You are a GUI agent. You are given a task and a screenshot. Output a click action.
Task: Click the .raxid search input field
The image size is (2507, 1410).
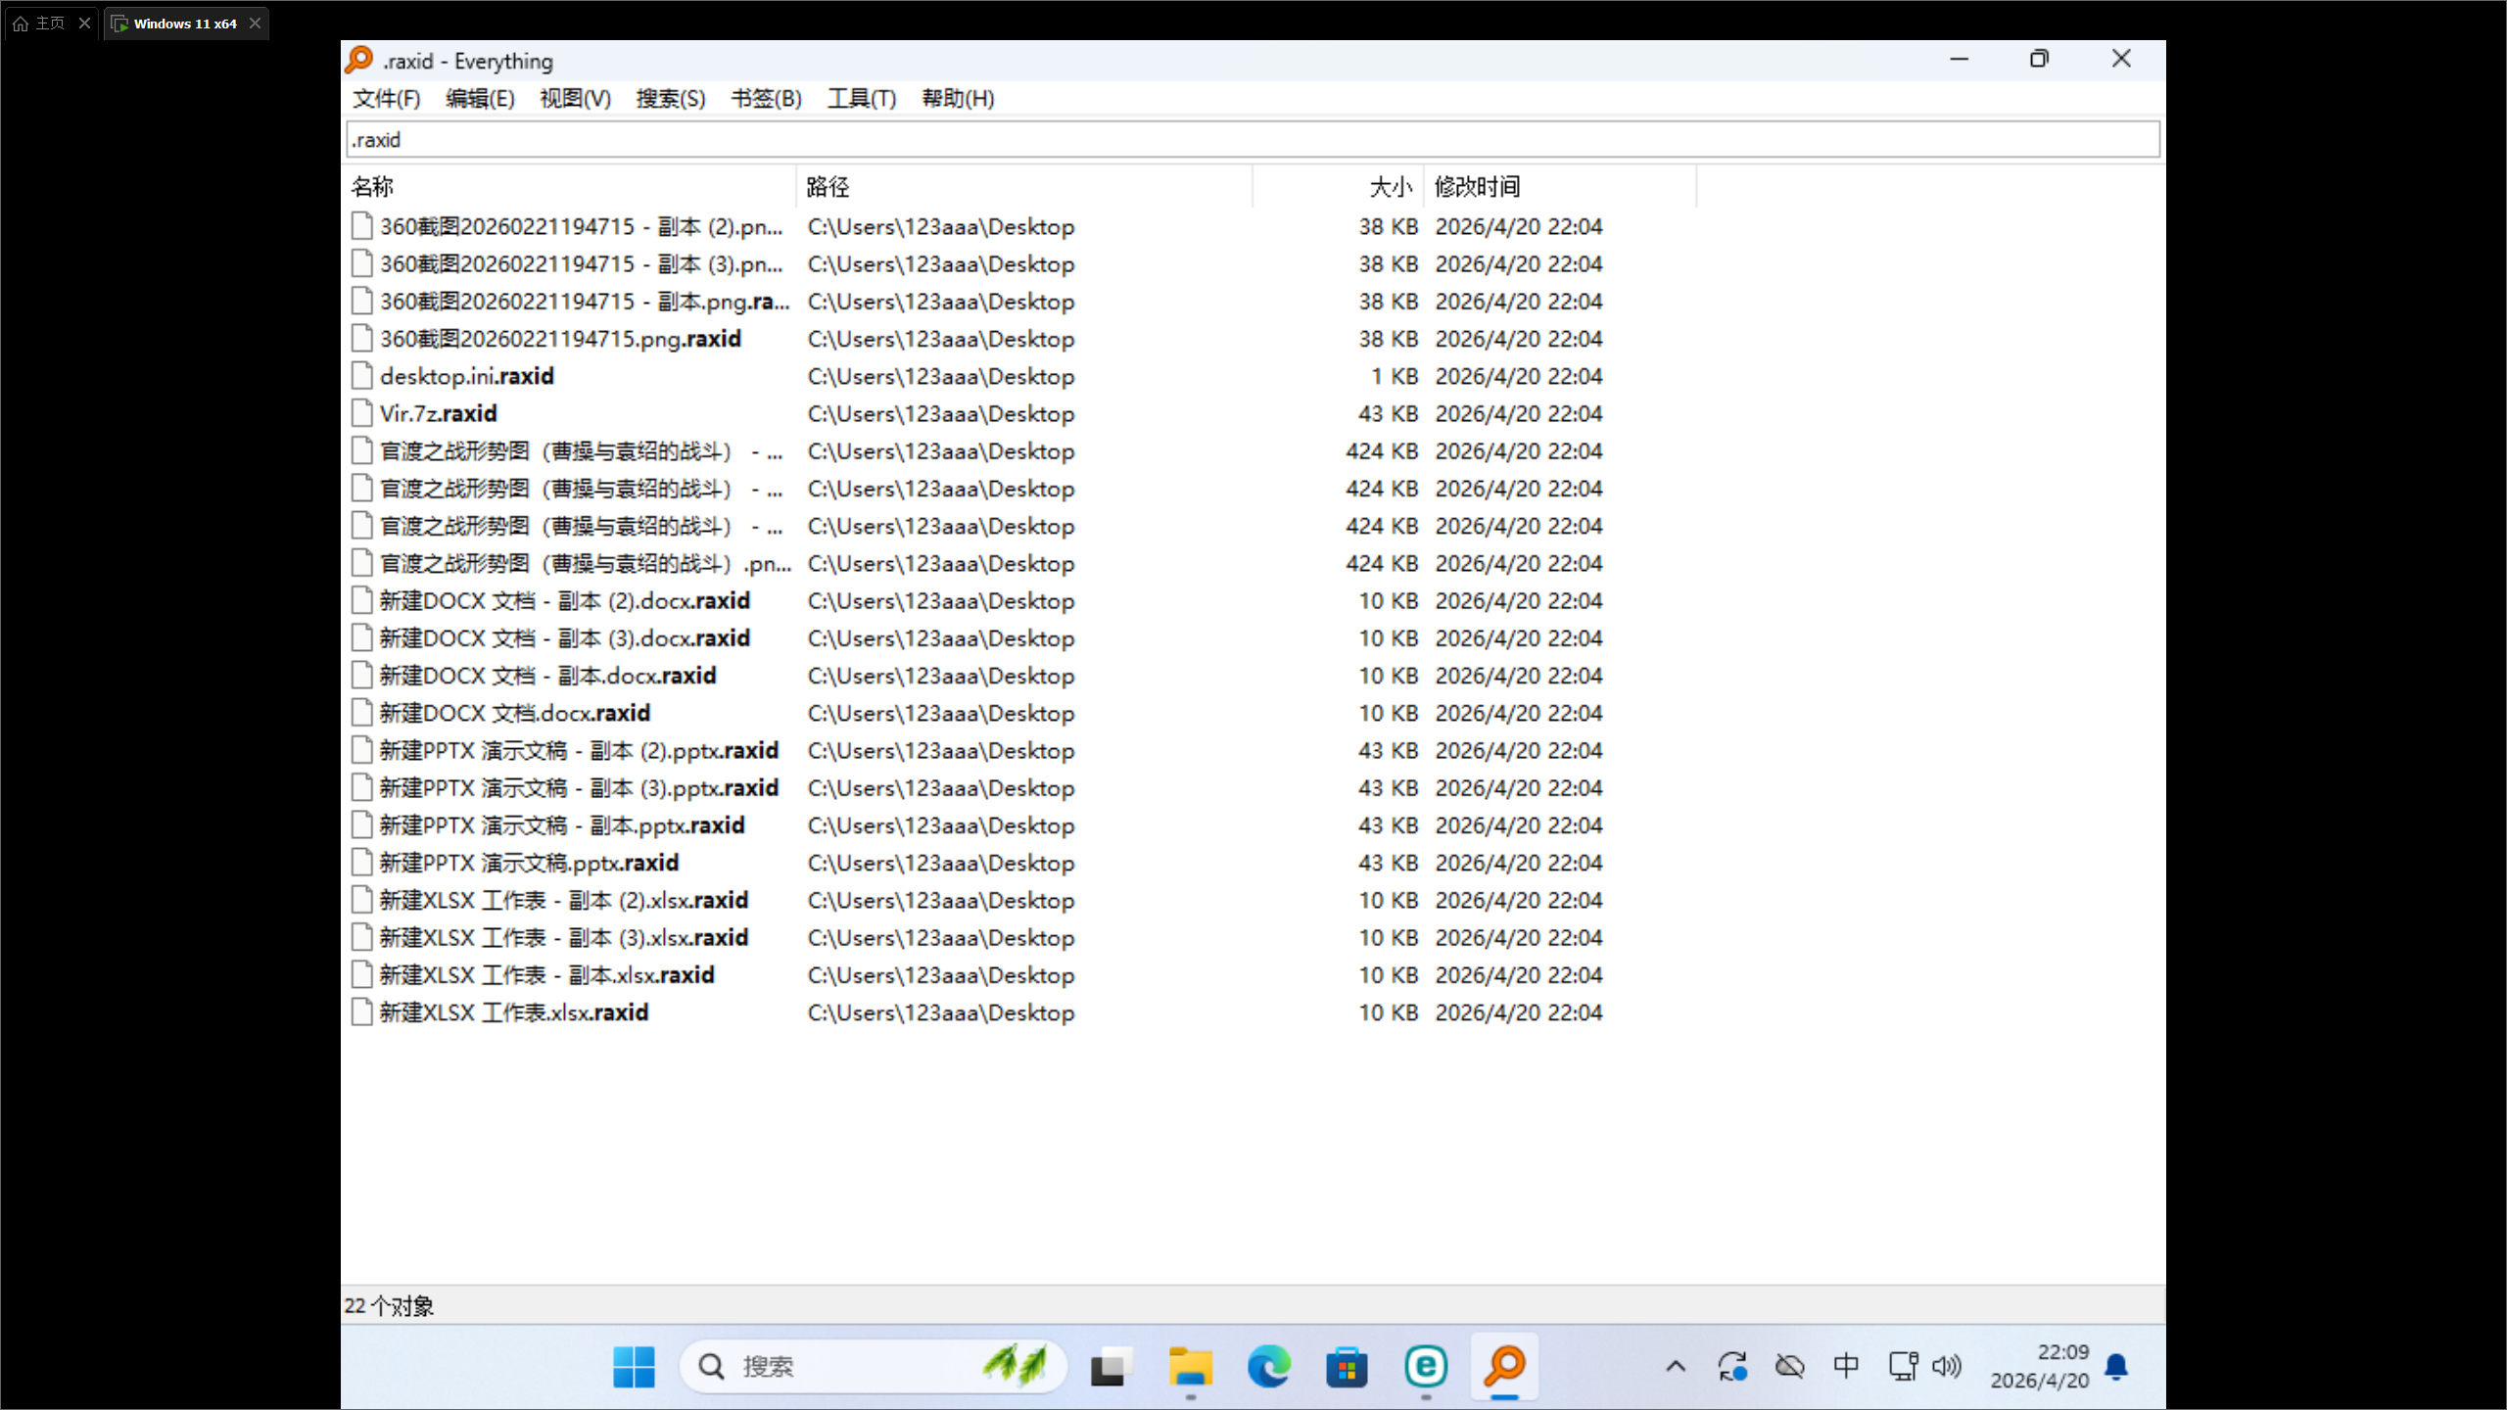pos(1252,140)
